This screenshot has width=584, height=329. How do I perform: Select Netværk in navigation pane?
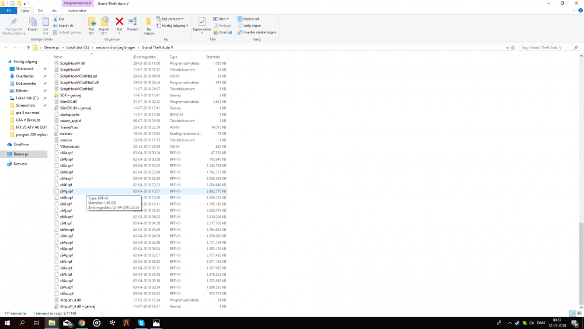pyautogui.click(x=20, y=164)
